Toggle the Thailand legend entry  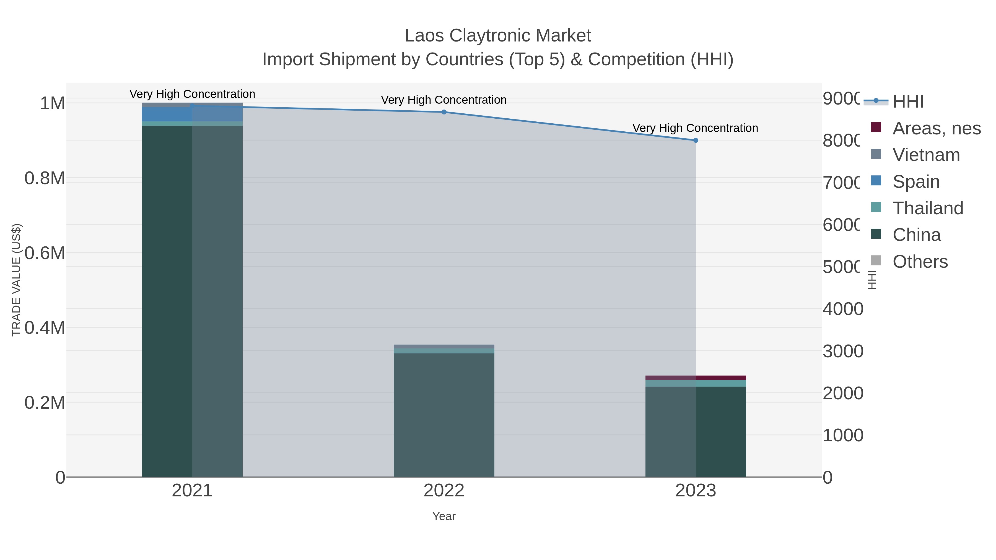coord(917,208)
